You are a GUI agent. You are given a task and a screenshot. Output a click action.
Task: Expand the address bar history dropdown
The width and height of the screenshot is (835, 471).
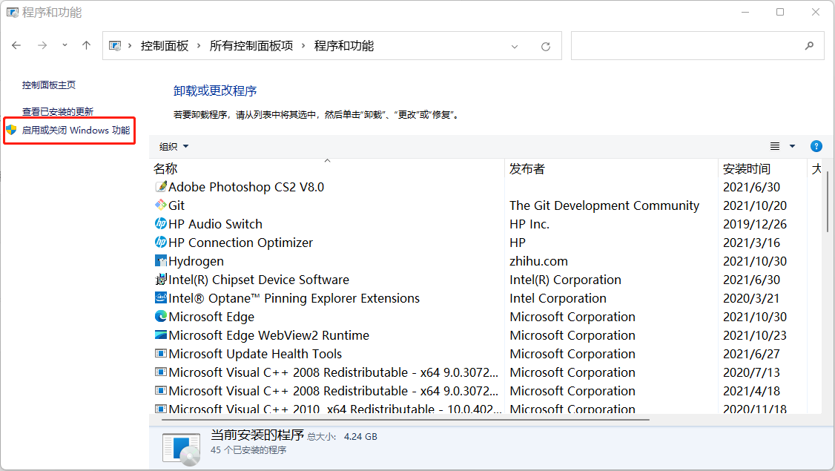point(515,46)
